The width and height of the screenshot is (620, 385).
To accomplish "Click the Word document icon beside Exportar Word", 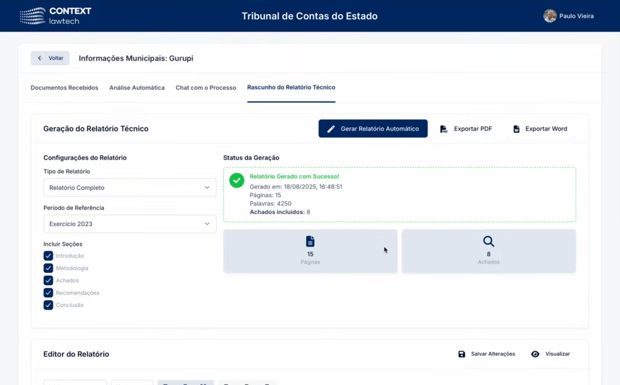I will [516, 129].
